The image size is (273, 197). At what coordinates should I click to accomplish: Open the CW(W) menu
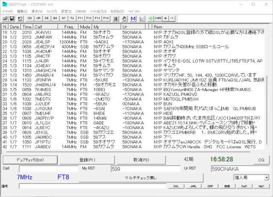(81, 11)
